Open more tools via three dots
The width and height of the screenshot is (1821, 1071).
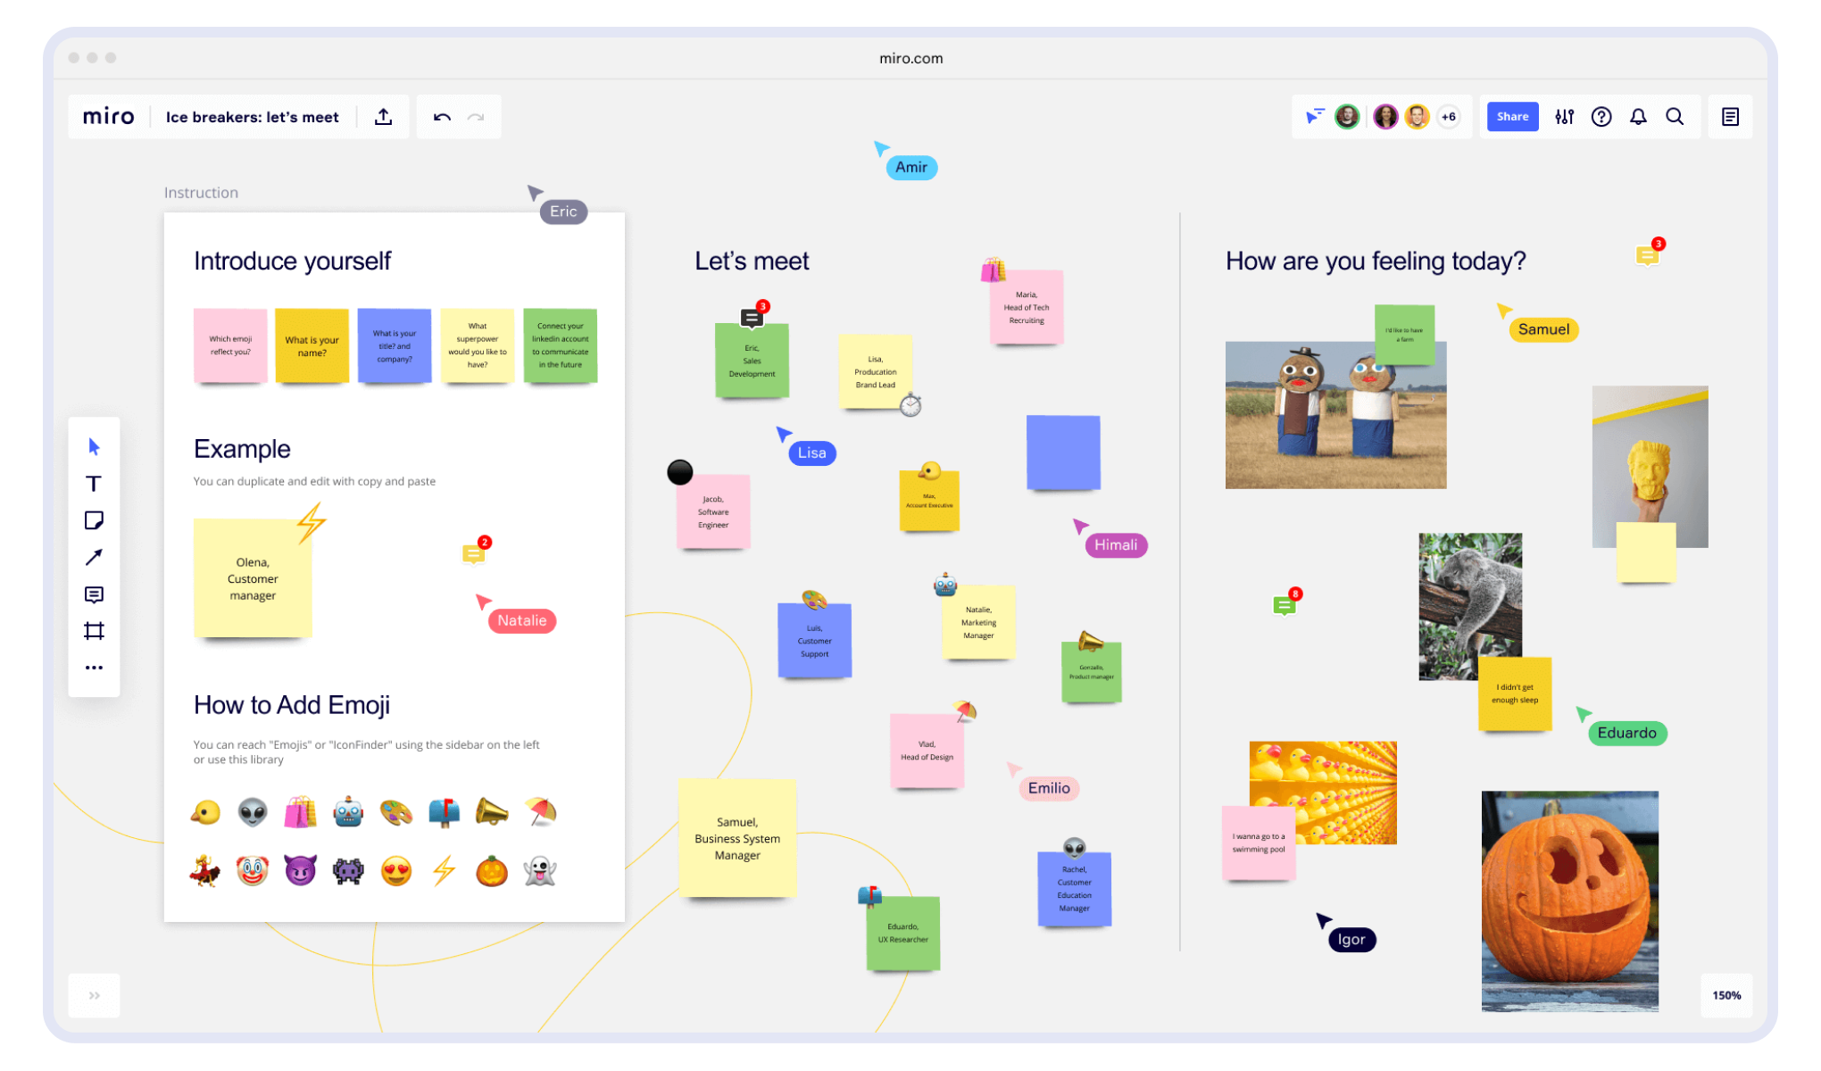click(x=94, y=668)
